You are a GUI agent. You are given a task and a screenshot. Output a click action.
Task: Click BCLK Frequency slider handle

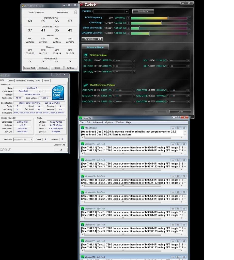pyautogui.click(x=168, y=18)
